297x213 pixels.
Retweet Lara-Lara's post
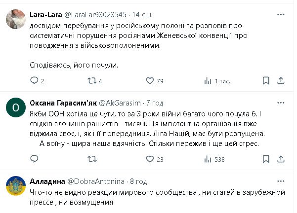pos(91,81)
